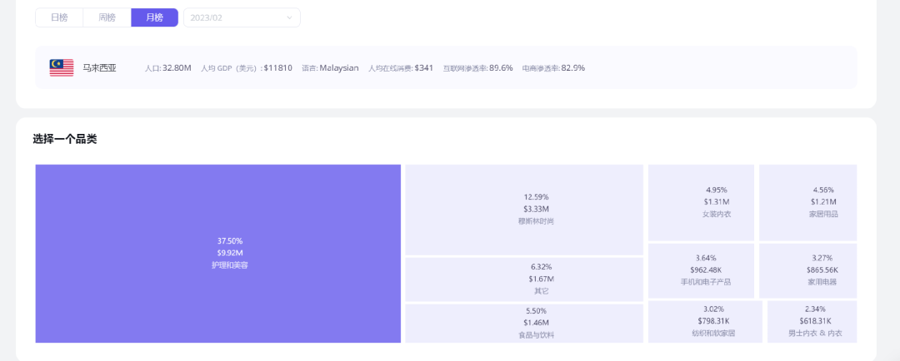
Task: Select the 女装内衣 4.95% category block
Action: [701, 203]
